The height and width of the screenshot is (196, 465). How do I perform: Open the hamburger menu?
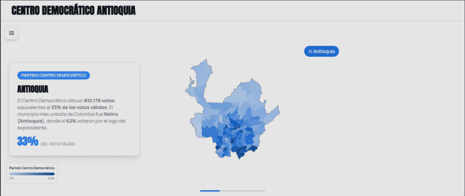(11, 33)
